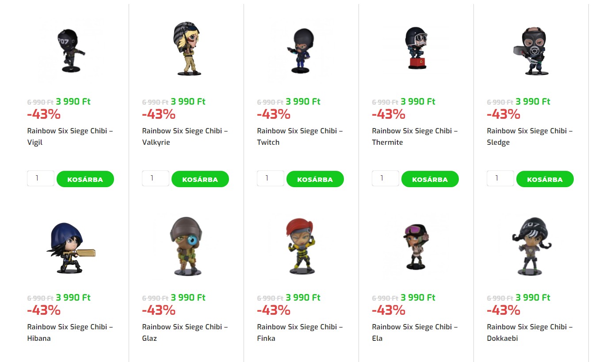
Task: Follow the Rainbow Six Siege Chibi – Hibana title
Action: (70, 332)
